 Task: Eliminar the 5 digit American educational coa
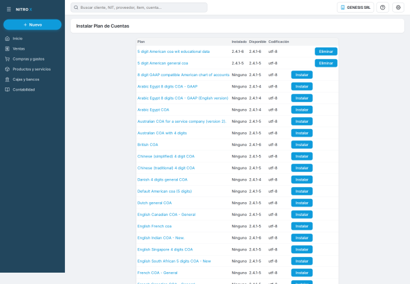(326, 52)
